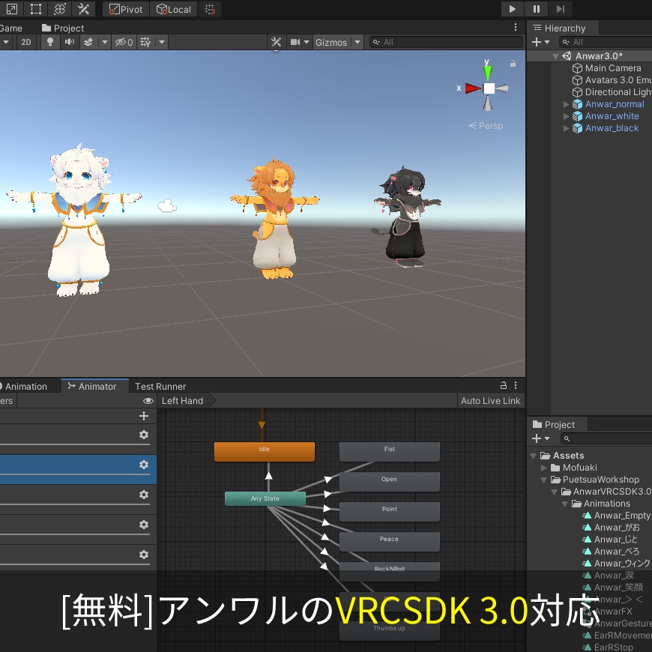The image size is (652, 652).
Task: Step one frame forward
Action: pos(561,9)
